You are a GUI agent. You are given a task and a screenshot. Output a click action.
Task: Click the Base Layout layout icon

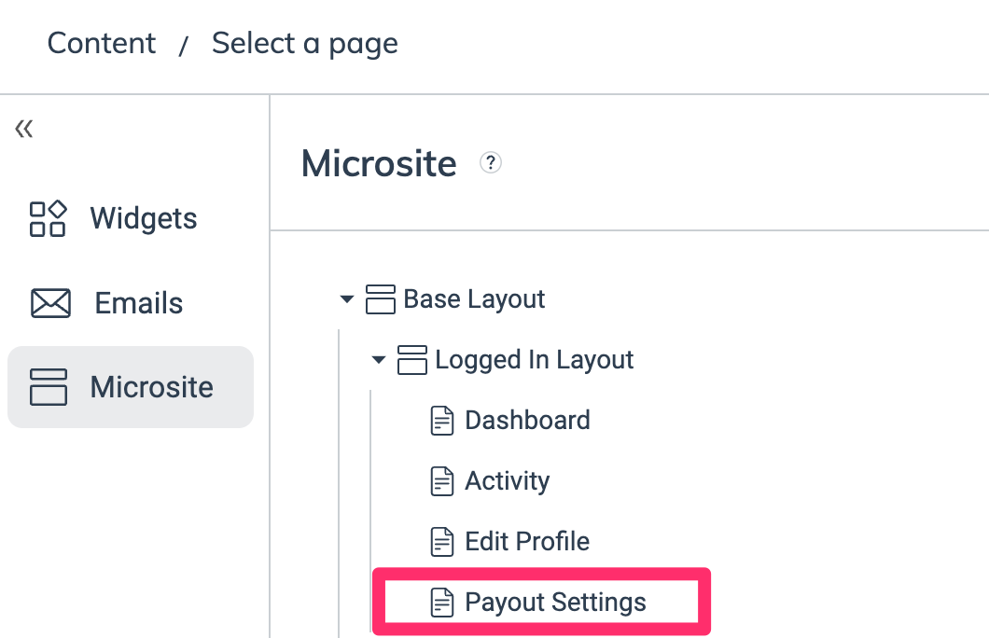pyautogui.click(x=381, y=299)
